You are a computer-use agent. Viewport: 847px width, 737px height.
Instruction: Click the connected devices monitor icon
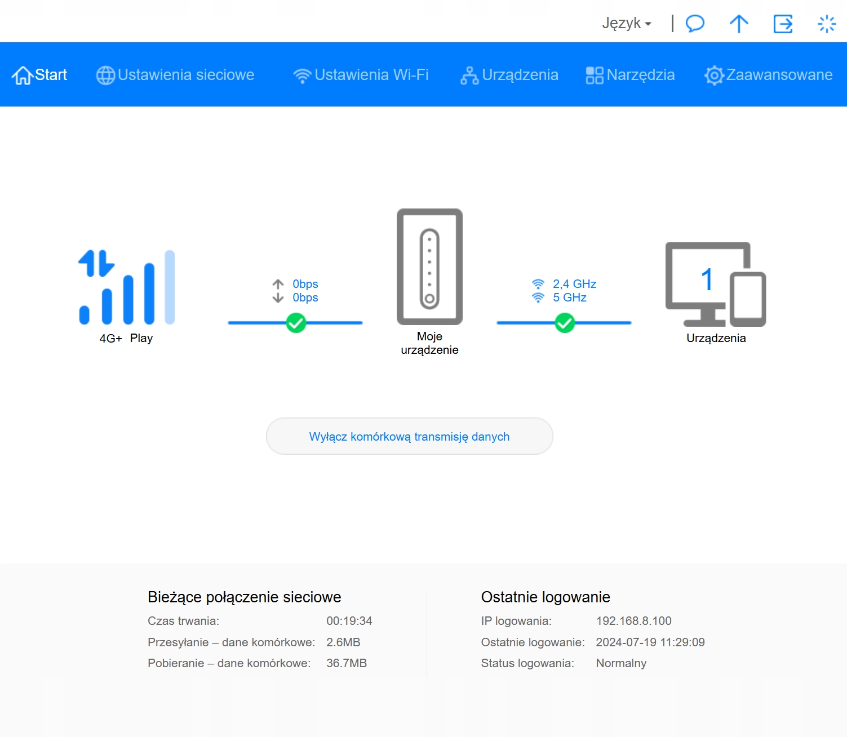point(715,285)
